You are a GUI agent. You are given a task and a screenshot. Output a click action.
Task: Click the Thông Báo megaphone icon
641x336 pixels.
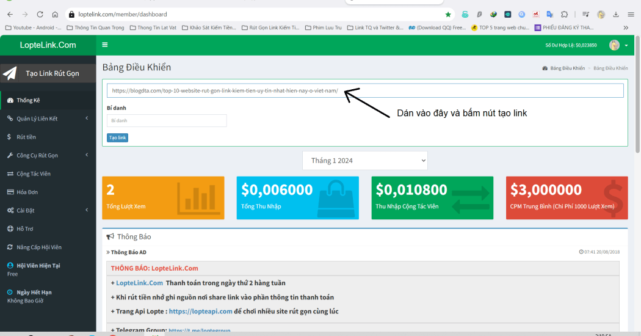click(x=110, y=236)
